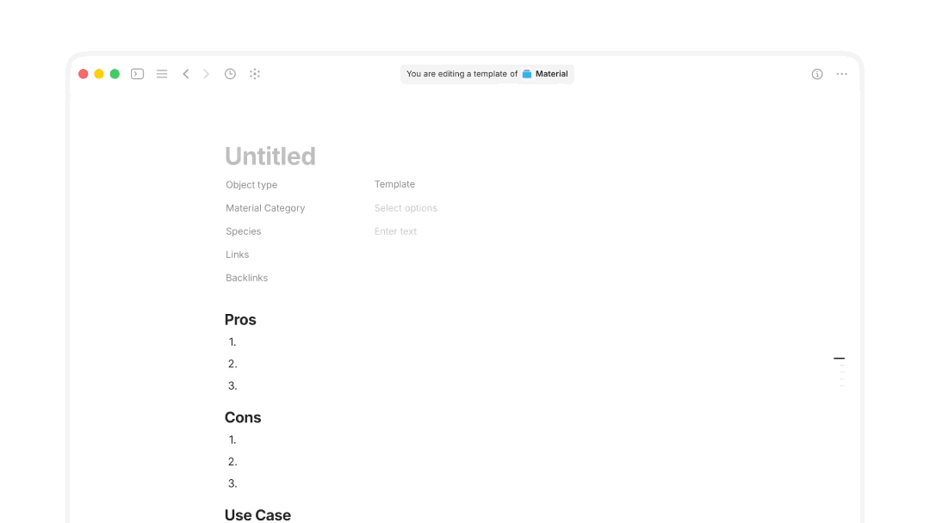Click the Material Category property label
Image resolution: width=930 pixels, height=523 pixels.
(265, 208)
